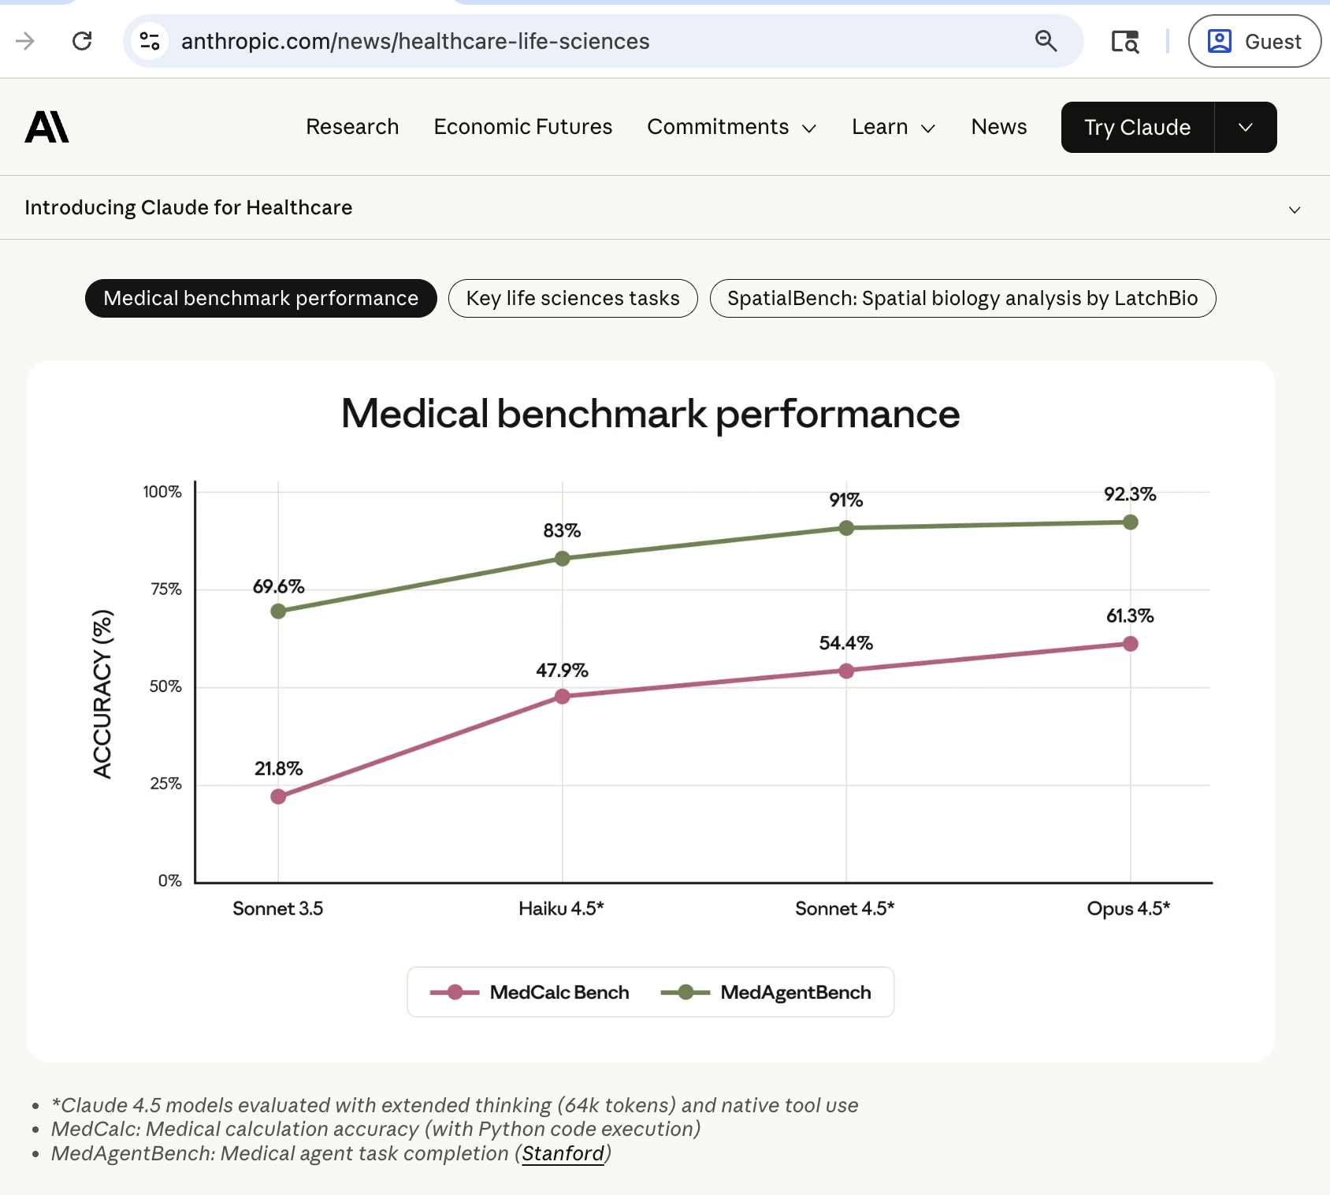Open site information icon in address bar
Image resolution: width=1330 pixels, height=1195 pixels.
tap(150, 41)
